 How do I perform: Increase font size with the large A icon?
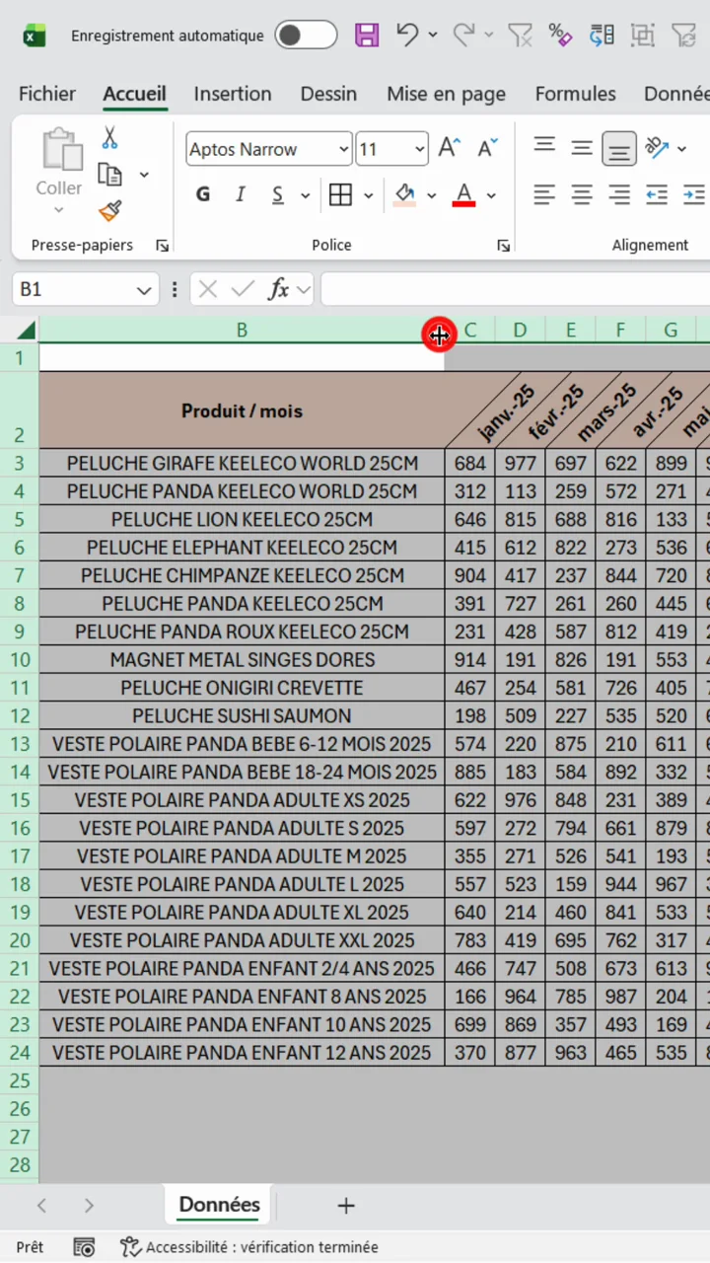(x=450, y=149)
